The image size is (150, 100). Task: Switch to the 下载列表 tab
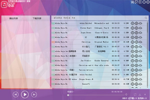37,18
